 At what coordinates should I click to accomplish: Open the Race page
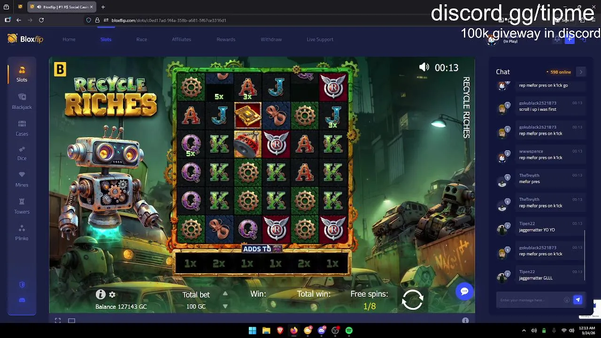click(x=141, y=39)
